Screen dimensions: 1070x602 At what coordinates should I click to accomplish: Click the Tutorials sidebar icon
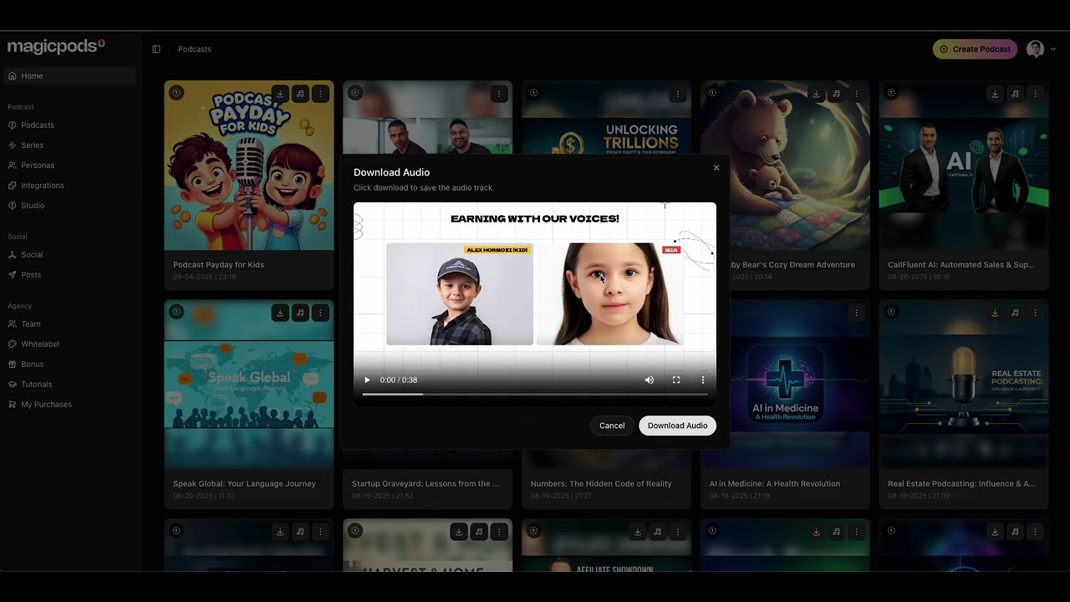pos(12,385)
